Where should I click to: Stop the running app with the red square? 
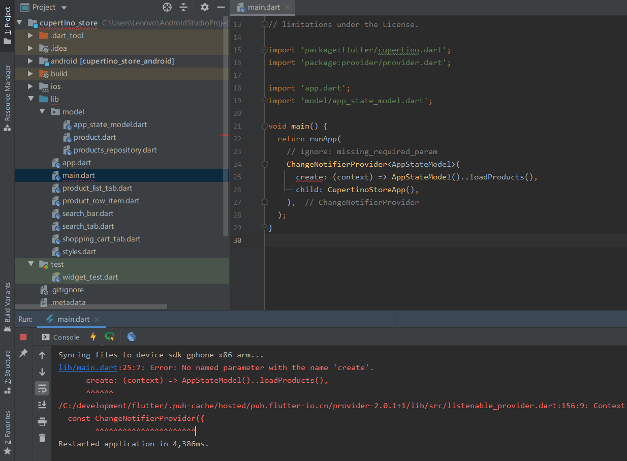pyautogui.click(x=23, y=337)
